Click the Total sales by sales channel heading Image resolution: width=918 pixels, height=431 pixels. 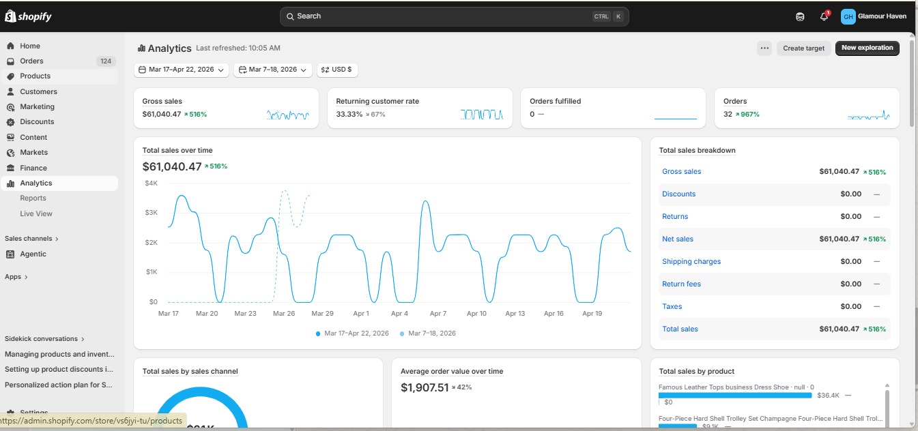(x=190, y=372)
